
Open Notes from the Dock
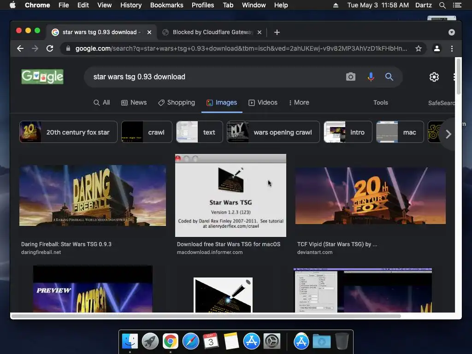[x=231, y=342]
